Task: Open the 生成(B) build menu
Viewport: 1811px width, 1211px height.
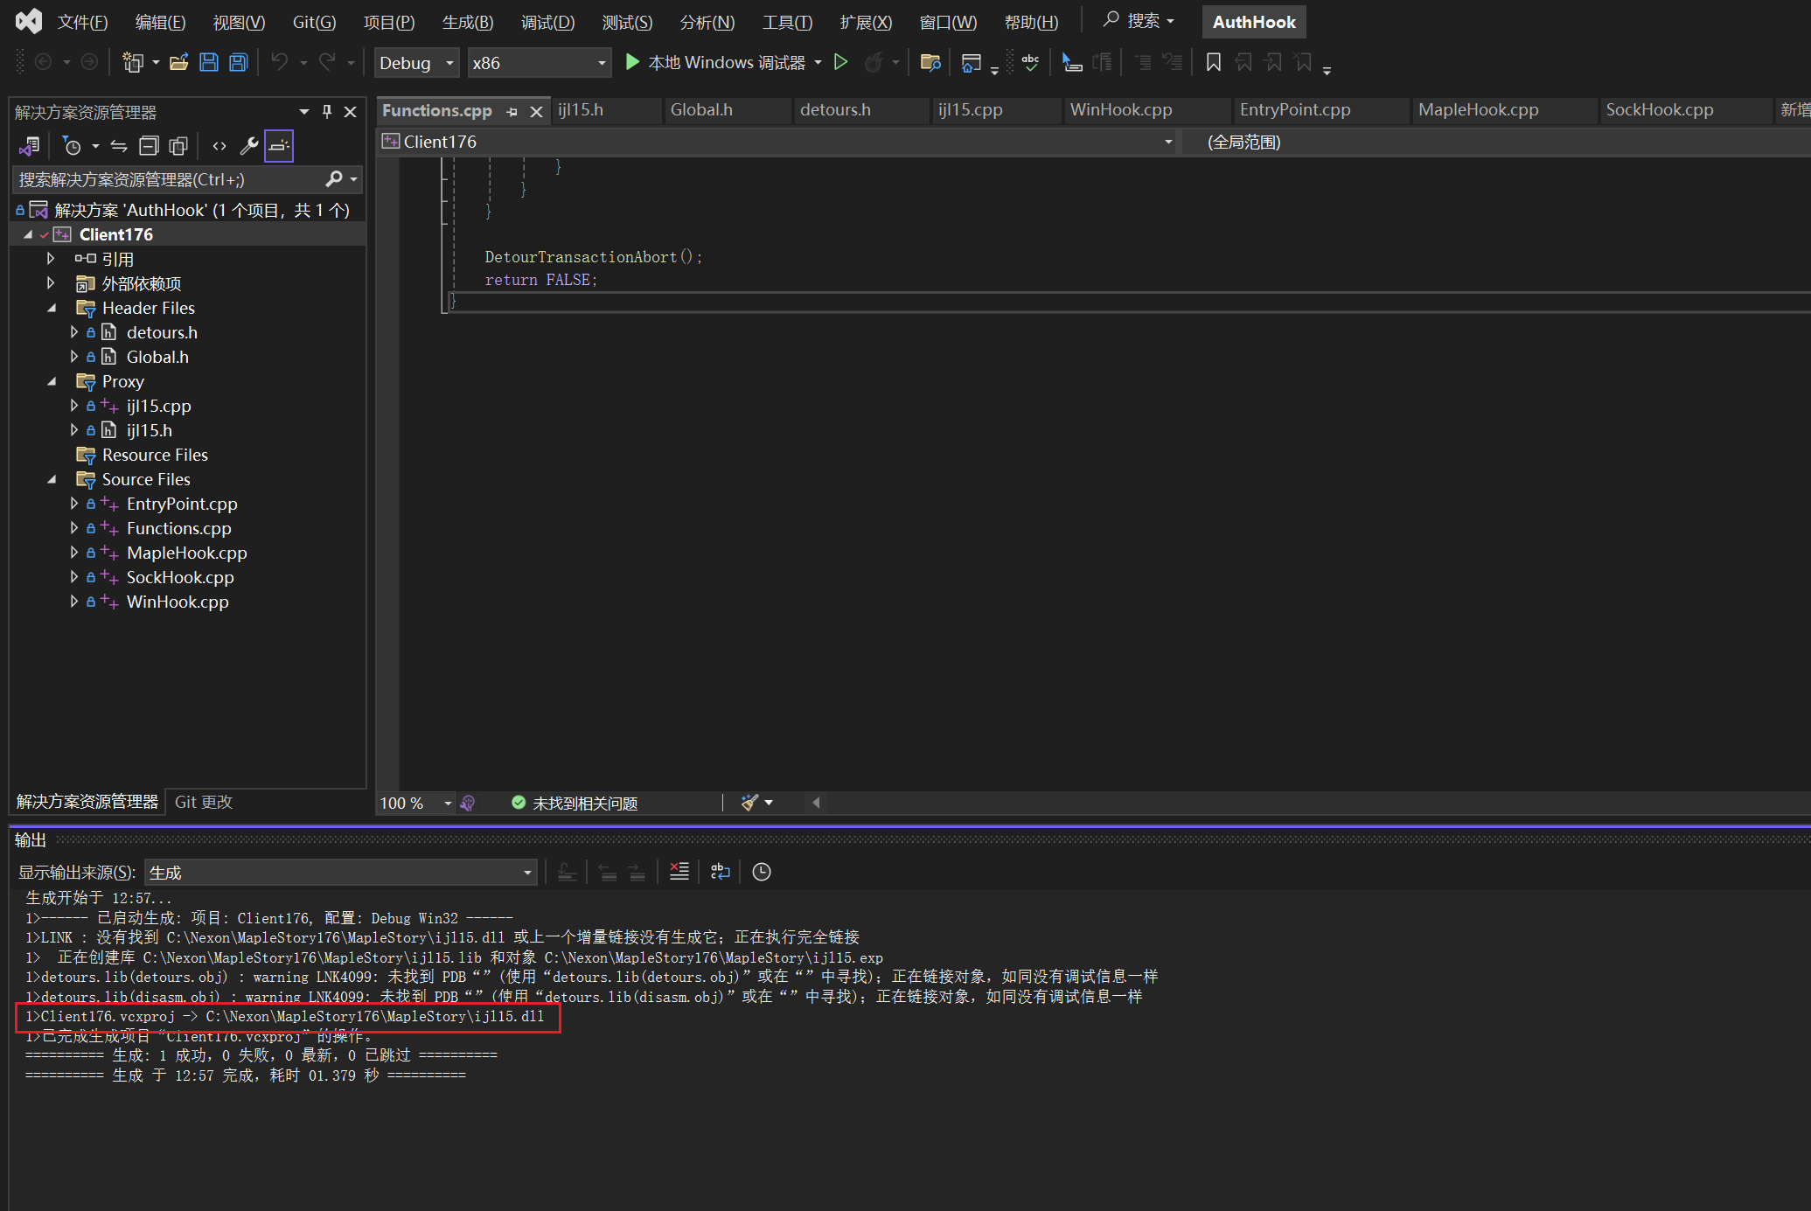Action: pos(468,22)
